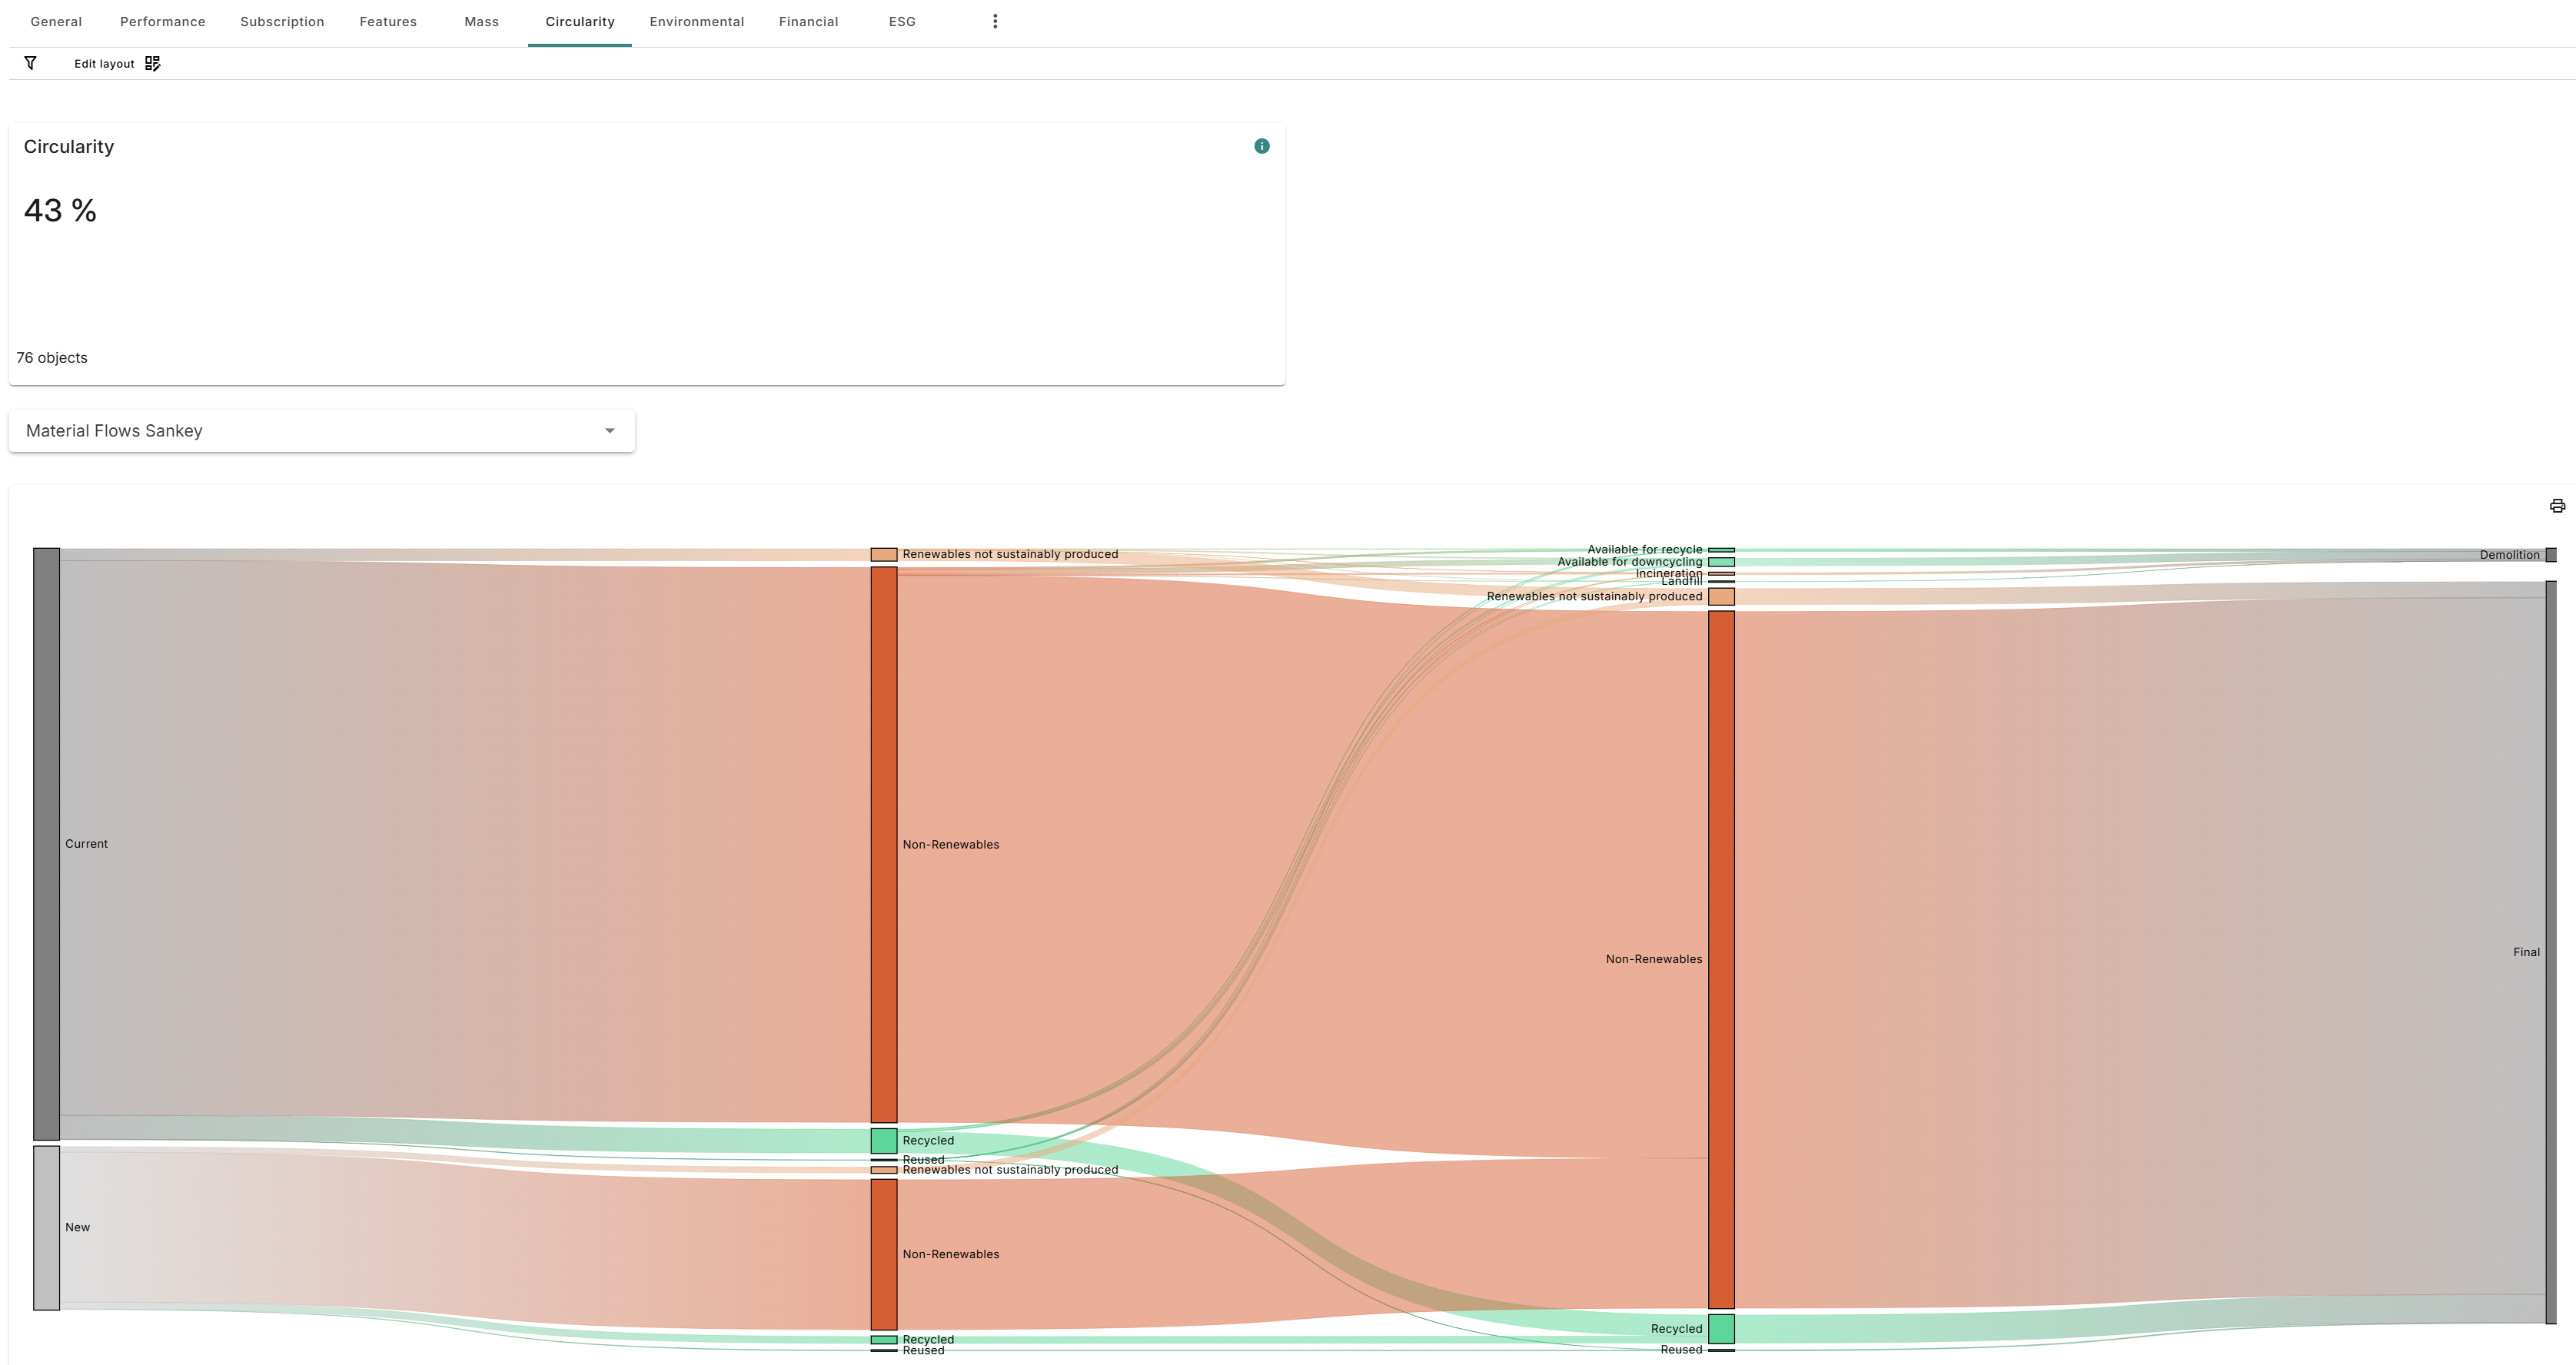Click the Material Flows Sankey selector text
This screenshot has width=2576, height=1365.
coord(114,431)
